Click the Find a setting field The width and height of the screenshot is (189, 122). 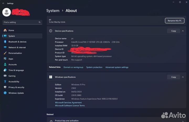[22, 22]
